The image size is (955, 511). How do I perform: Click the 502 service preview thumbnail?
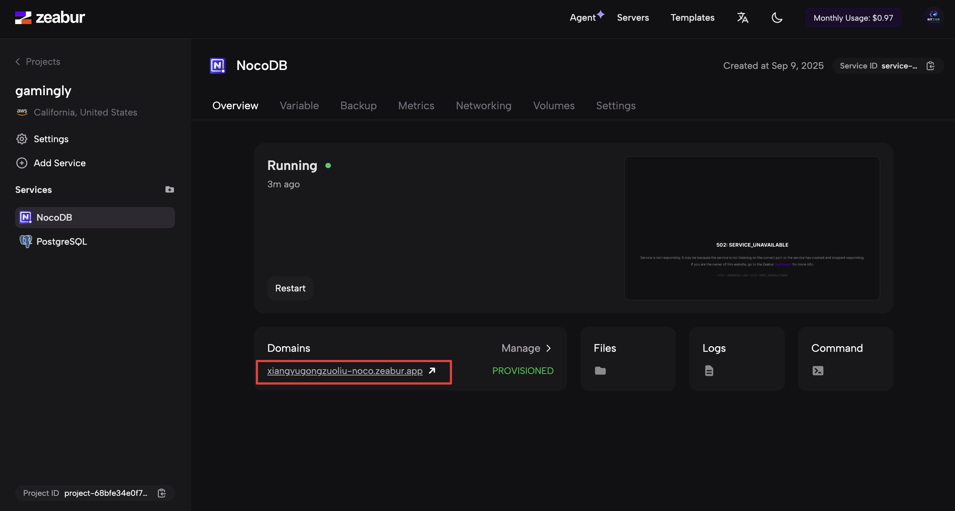tap(752, 228)
